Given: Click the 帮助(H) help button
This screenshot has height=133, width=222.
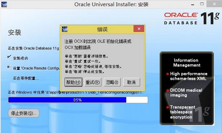Looking at the screenshot, I should click(x=73, y=82).
